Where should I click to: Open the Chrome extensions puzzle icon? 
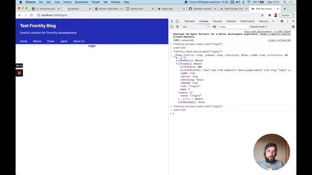270,15
